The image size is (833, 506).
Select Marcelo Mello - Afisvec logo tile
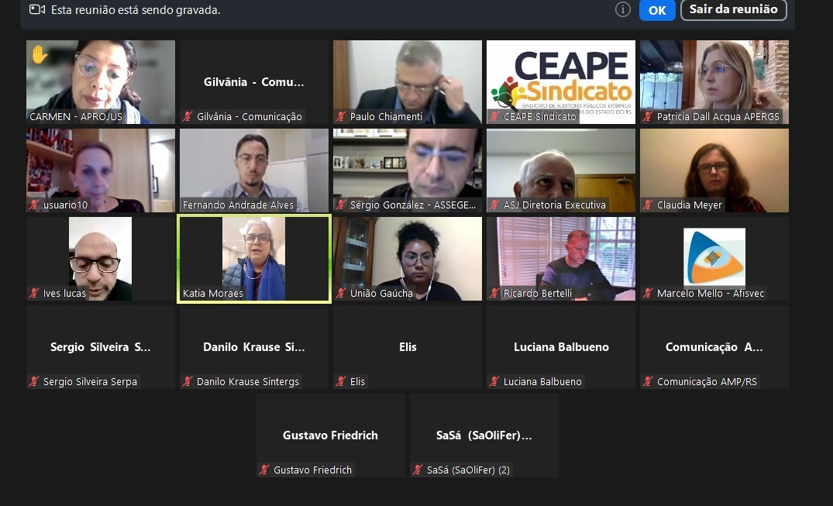click(x=714, y=259)
